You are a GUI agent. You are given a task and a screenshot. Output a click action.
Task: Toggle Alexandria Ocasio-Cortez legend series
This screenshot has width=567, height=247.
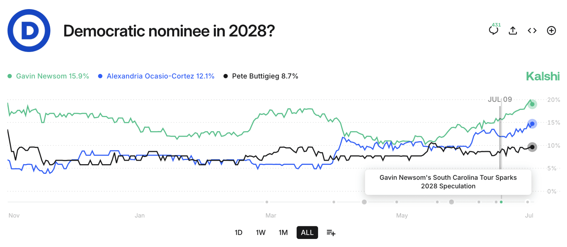tap(156, 76)
